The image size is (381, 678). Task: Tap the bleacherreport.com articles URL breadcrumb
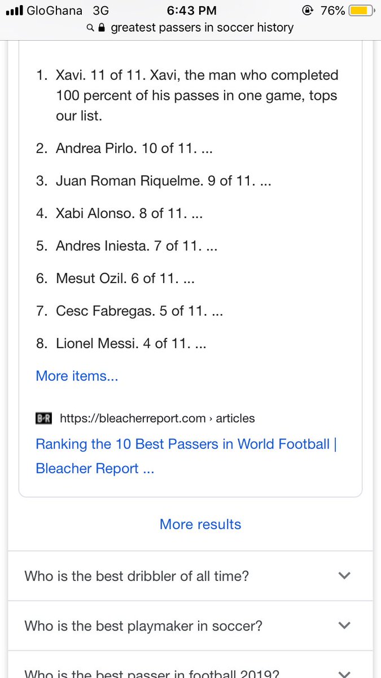tap(157, 419)
